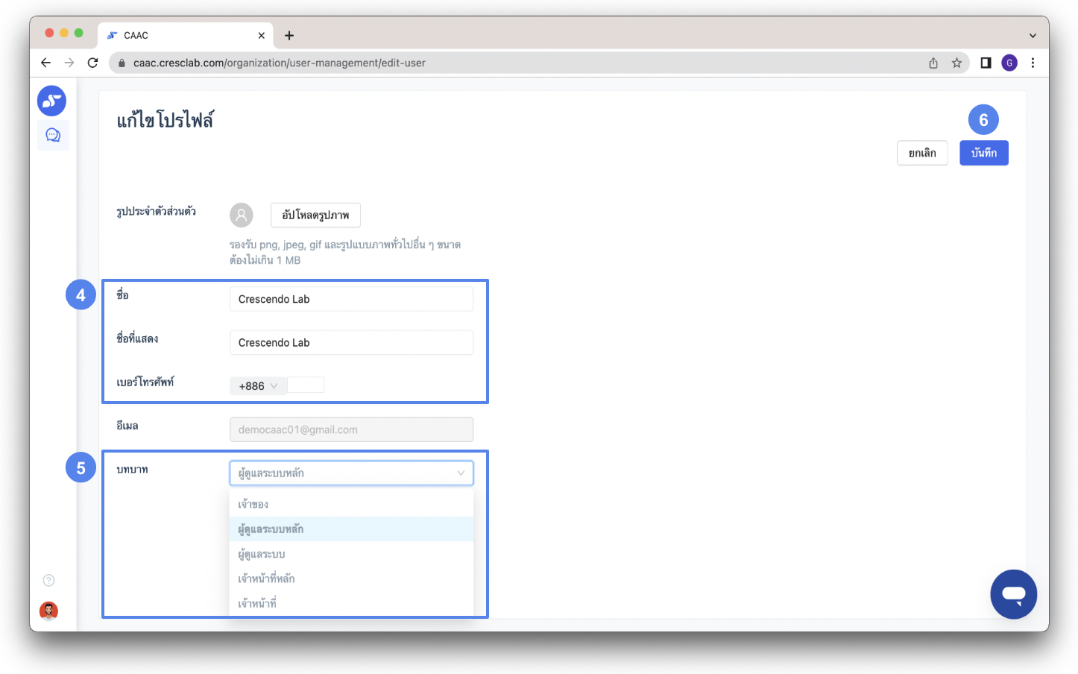Bookmark page with the star icon
The height and width of the screenshot is (674, 1078).
[956, 63]
